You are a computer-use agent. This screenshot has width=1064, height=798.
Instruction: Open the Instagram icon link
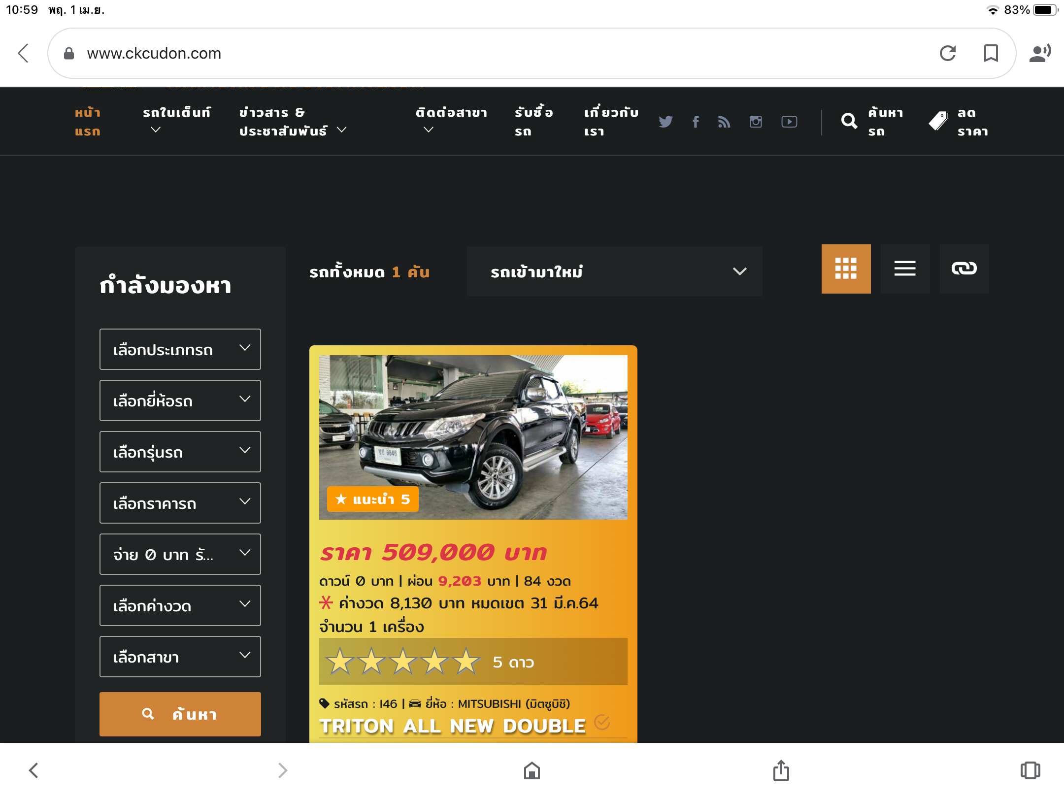[756, 122]
